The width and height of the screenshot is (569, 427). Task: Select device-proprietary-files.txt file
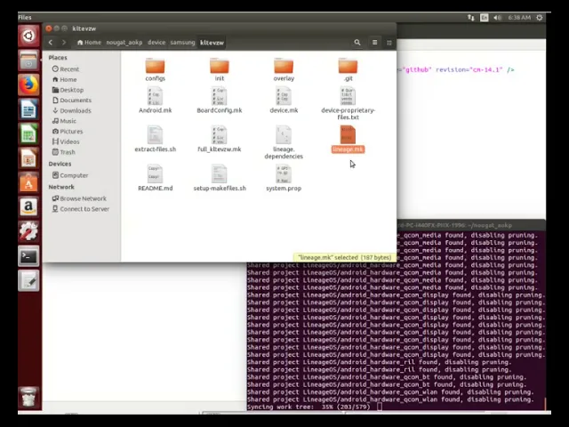[x=348, y=103]
